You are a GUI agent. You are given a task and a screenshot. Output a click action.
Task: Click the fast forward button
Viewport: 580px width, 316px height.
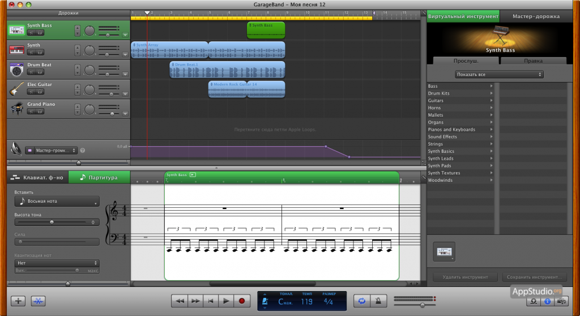[x=195, y=301]
